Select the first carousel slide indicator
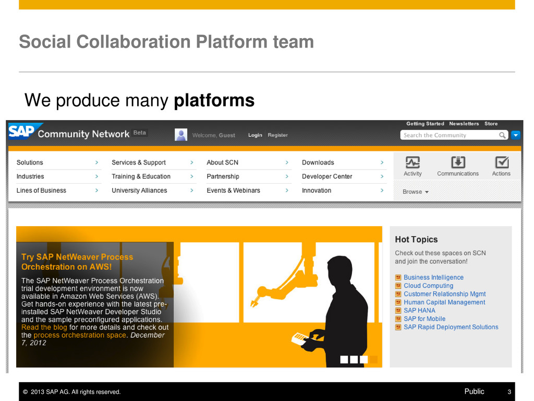 (x=344, y=359)
